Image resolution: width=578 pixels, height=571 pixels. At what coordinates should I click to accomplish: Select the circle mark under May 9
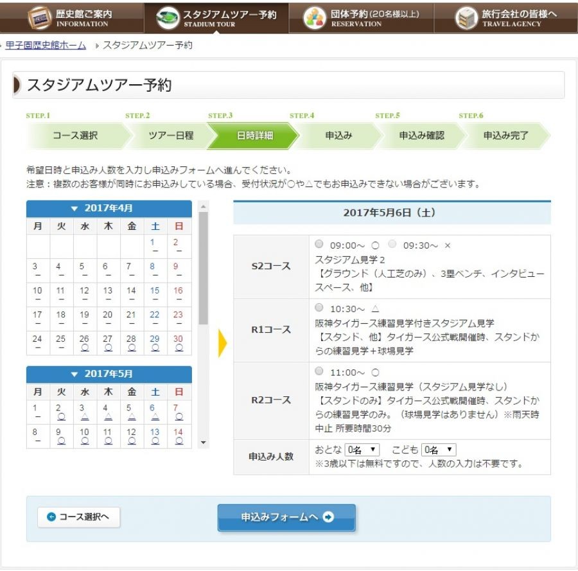click(x=62, y=441)
